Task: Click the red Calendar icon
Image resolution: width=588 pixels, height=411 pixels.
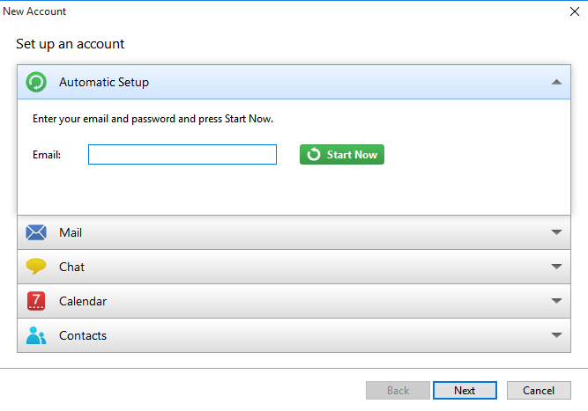Action: tap(36, 301)
